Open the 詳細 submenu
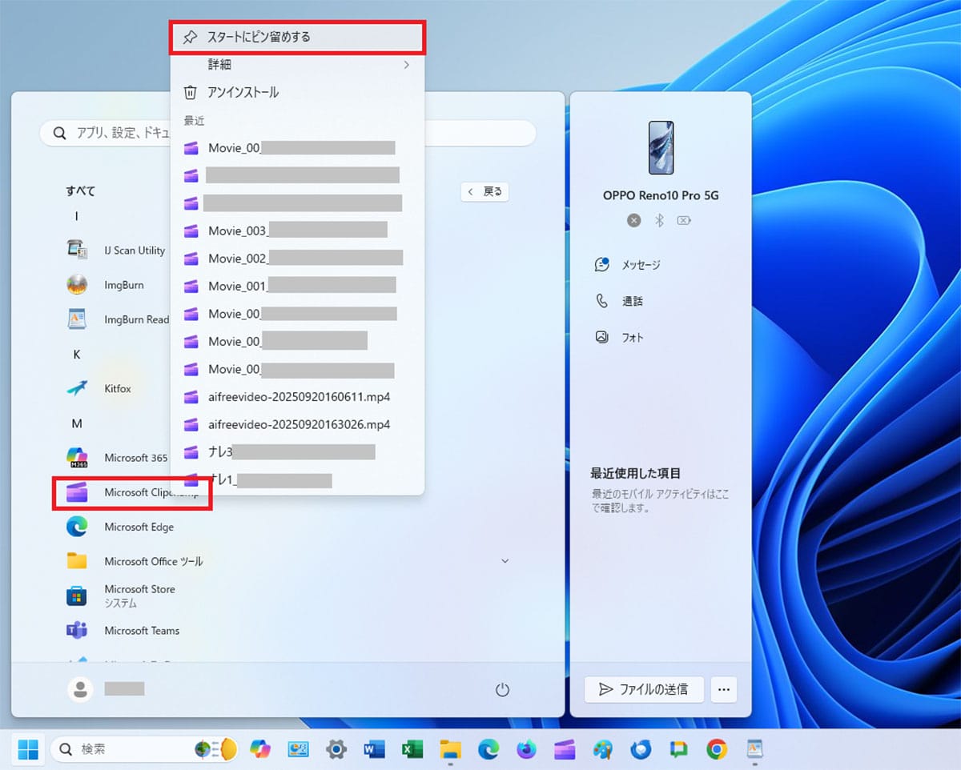This screenshot has width=961, height=770. [297, 65]
